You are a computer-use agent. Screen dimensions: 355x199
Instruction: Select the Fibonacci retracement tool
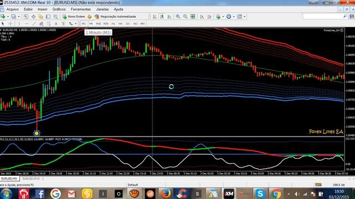[x=49, y=23]
